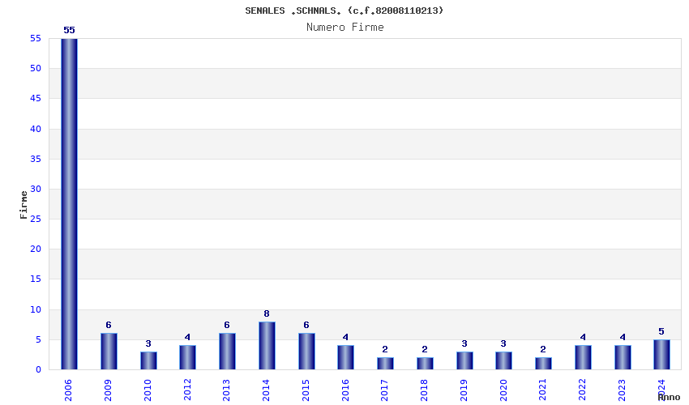The image size is (689, 405).
Task: Click the x-axis label 2012
Action: (187, 390)
